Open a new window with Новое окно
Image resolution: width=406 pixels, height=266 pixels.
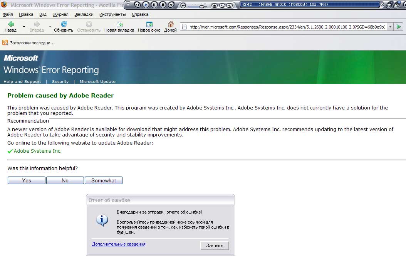pos(149,27)
